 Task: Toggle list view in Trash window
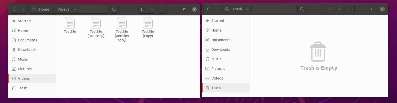click(x=331, y=9)
